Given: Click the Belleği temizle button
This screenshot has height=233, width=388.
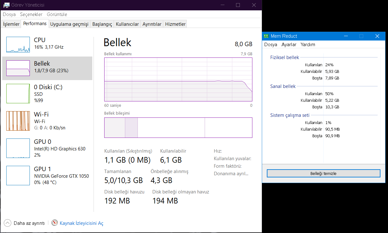Looking at the screenshot, I should tap(323, 173).
